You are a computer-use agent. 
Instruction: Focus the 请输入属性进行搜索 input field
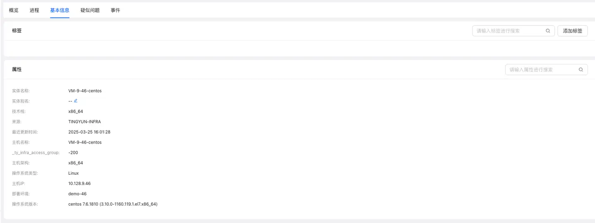coord(541,70)
